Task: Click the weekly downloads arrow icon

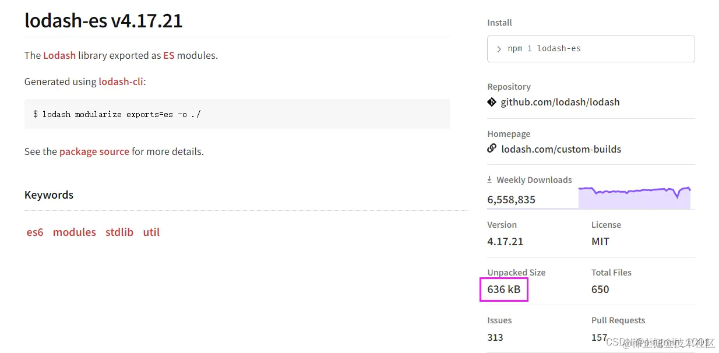Action: pos(490,180)
